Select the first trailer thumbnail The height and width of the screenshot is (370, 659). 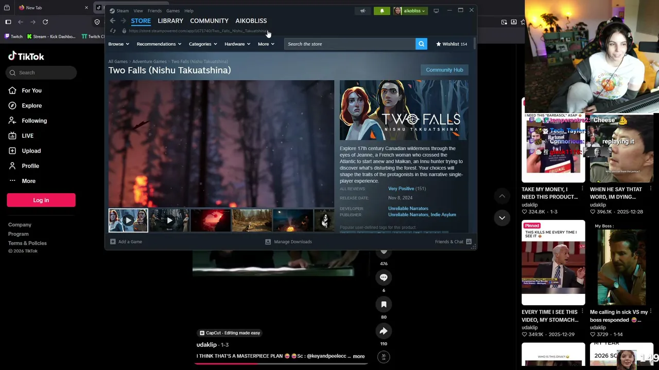point(128,220)
